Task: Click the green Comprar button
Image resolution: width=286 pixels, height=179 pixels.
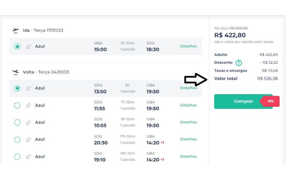Action: pyautogui.click(x=243, y=101)
